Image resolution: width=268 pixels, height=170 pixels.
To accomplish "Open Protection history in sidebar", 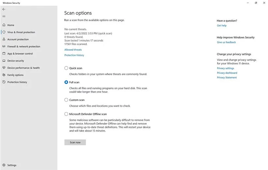I will pyautogui.click(x=17, y=82).
